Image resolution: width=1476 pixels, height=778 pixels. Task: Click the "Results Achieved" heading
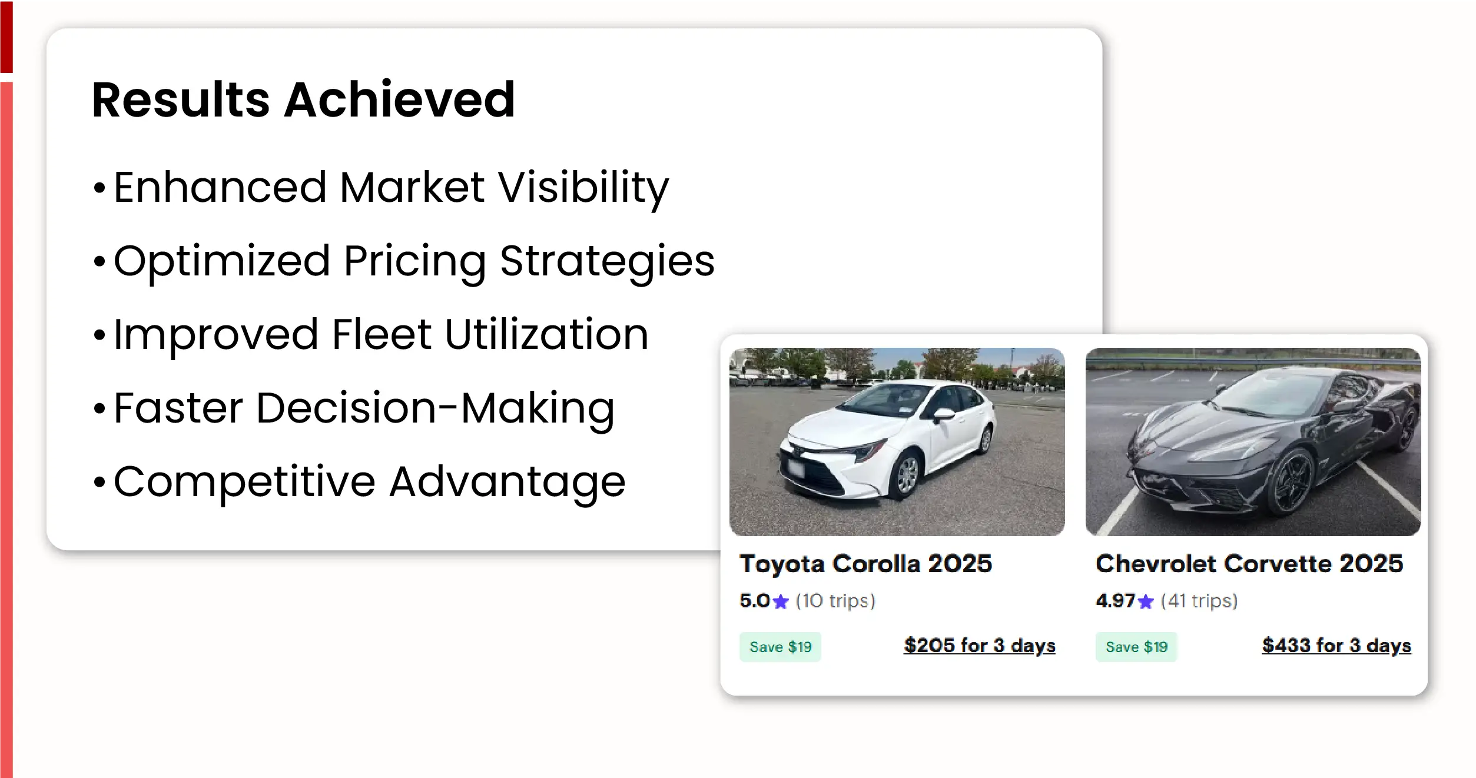(x=304, y=99)
